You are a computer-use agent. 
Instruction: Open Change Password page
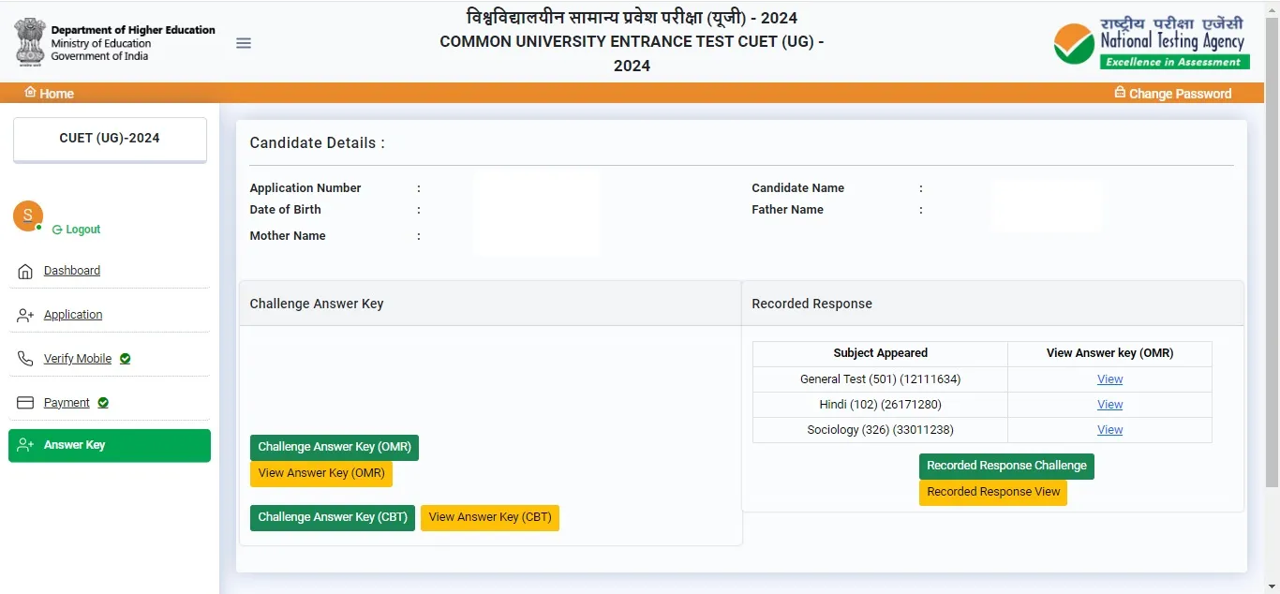tap(1172, 93)
